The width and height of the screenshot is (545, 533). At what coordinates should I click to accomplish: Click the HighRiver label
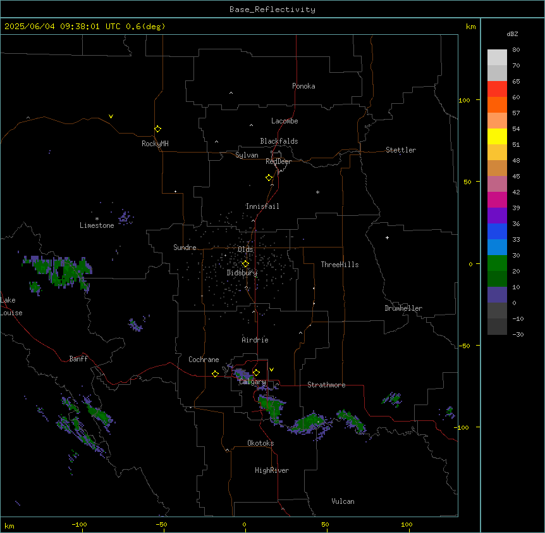point(272,470)
